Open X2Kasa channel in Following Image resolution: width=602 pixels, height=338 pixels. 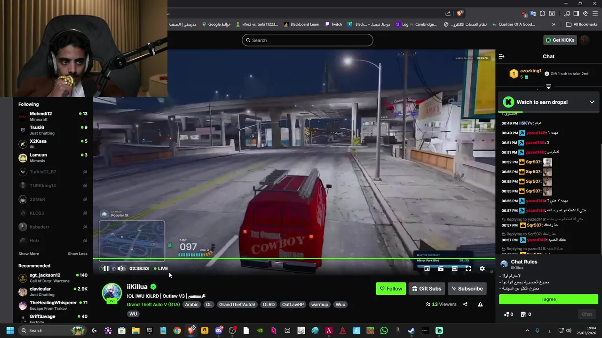(x=53, y=144)
